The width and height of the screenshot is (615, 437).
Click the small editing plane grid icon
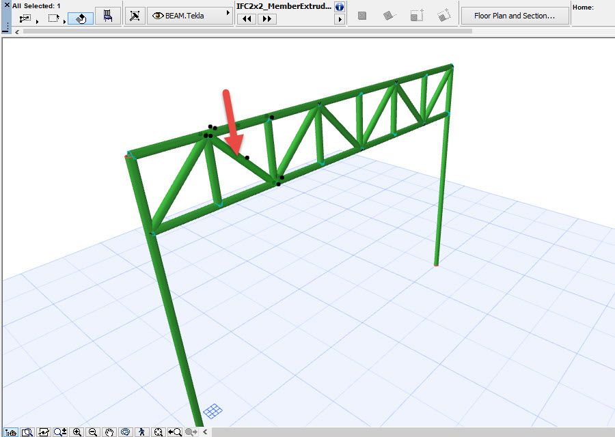coord(213,412)
